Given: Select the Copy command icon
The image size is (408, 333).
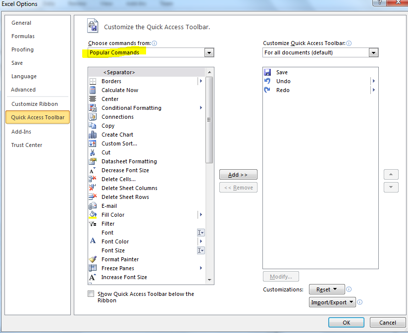Looking at the screenshot, I should click(x=93, y=126).
